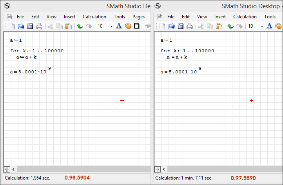This screenshot has width=283, height=185.
Task: Click Print icon in right window
Action: 190,26
